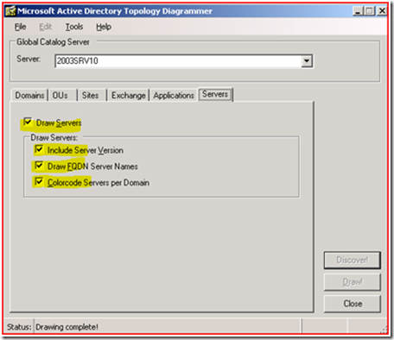394x340 pixels.
Task: Click the application icon in title bar
Action: 10,11
